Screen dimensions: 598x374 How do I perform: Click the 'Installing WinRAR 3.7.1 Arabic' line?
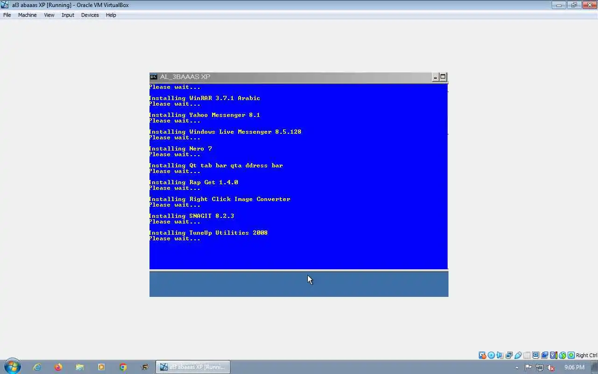(x=205, y=98)
